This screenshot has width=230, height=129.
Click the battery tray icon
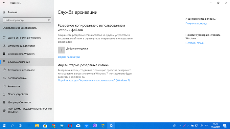coord(193,126)
